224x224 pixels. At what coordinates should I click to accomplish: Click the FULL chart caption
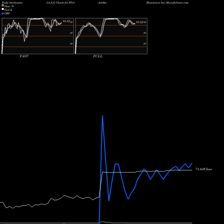point(98,56)
